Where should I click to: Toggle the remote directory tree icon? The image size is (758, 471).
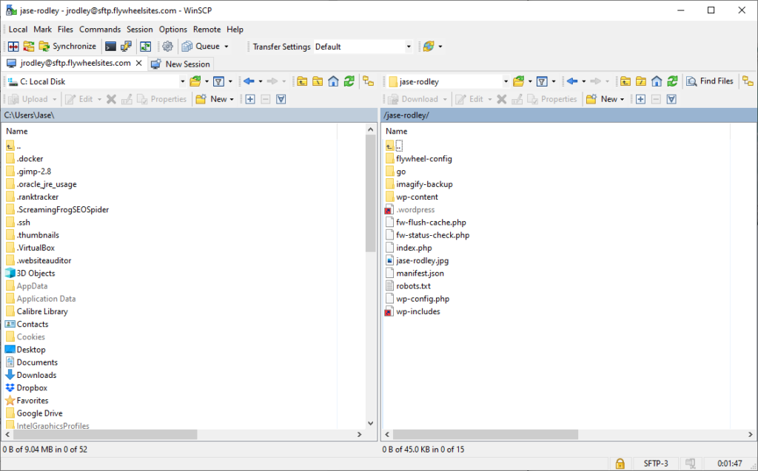[x=748, y=81]
